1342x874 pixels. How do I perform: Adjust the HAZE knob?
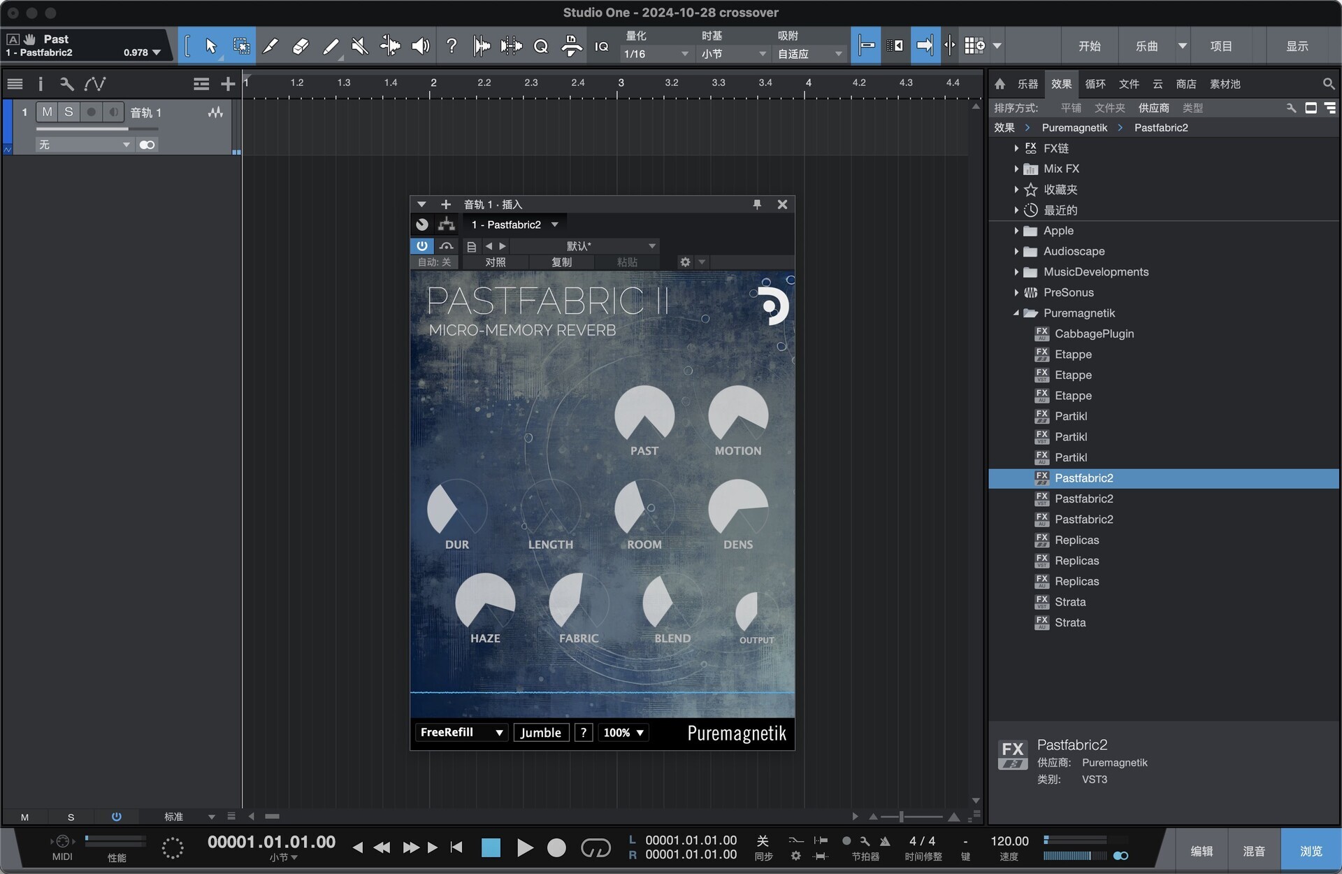point(485,603)
